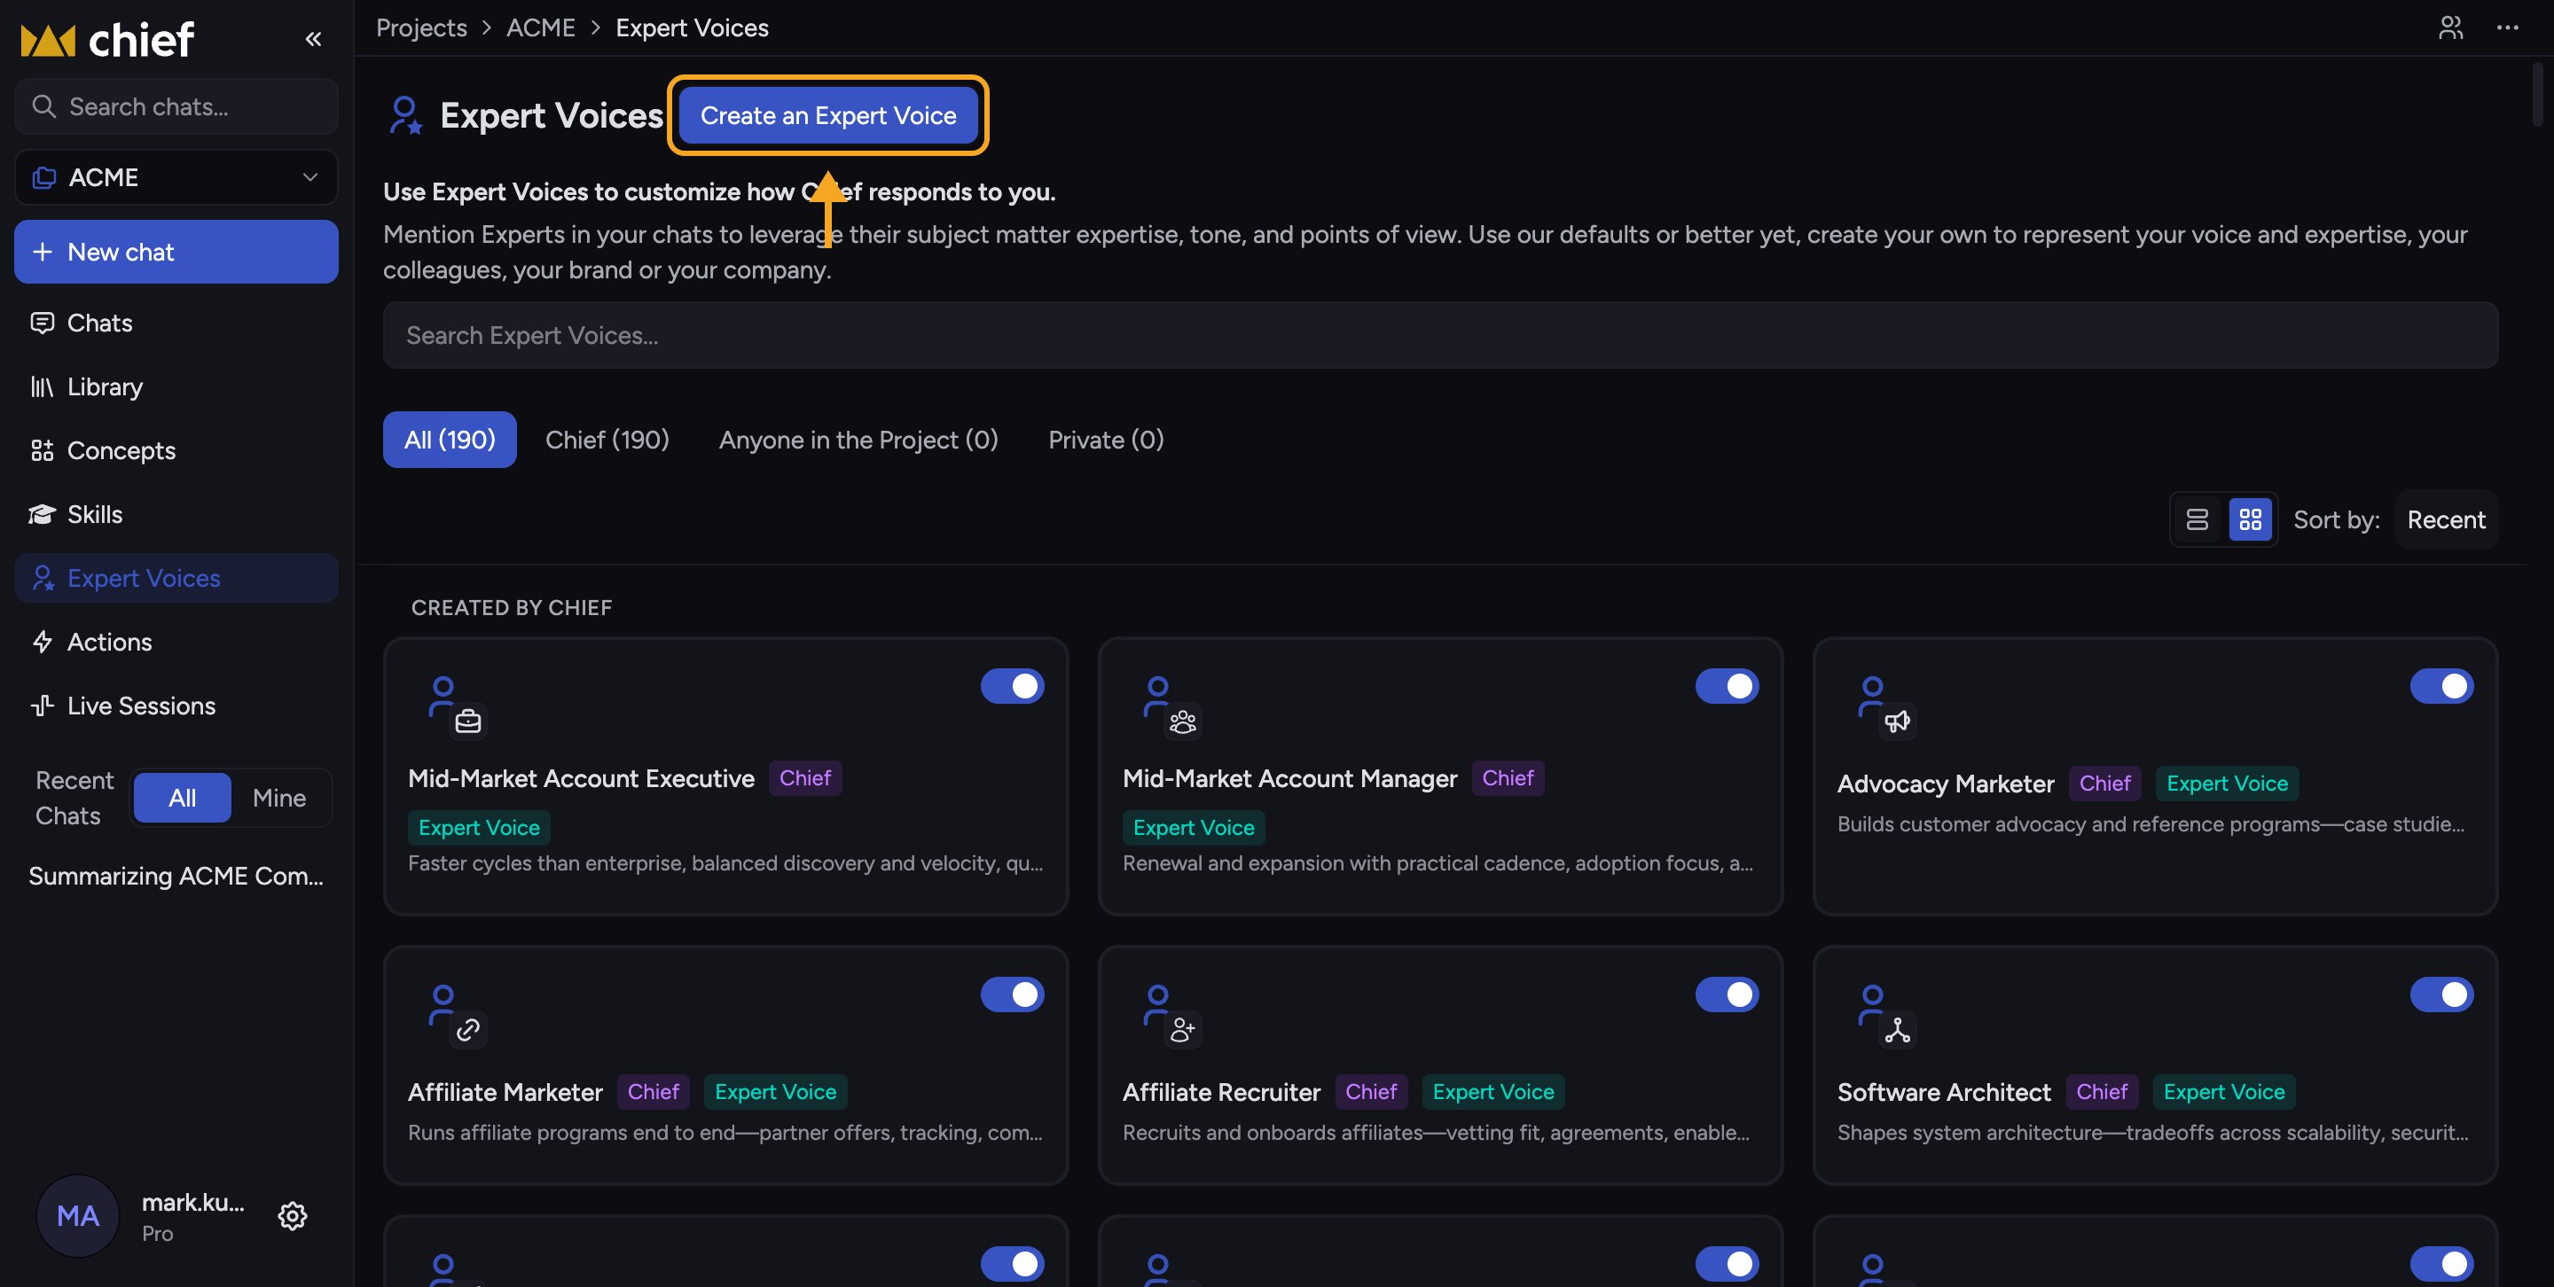This screenshot has height=1287, width=2554.
Task: Expand the ACME project dropdown
Action: pos(176,177)
